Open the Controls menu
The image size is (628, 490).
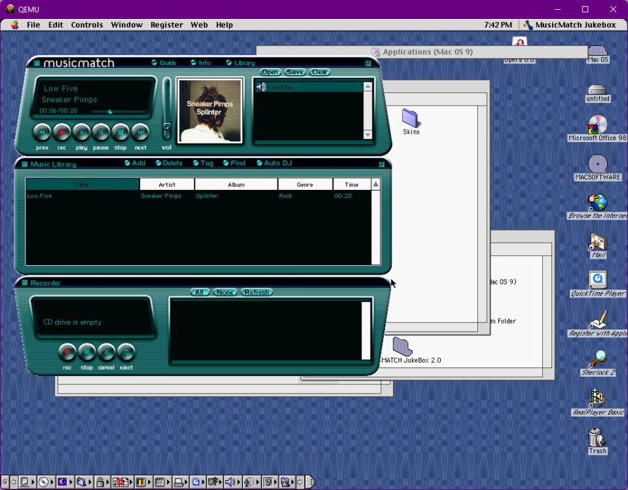(87, 25)
